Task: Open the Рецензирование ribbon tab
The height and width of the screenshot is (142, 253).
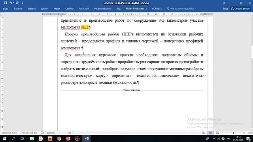Action: tap(103, 9)
